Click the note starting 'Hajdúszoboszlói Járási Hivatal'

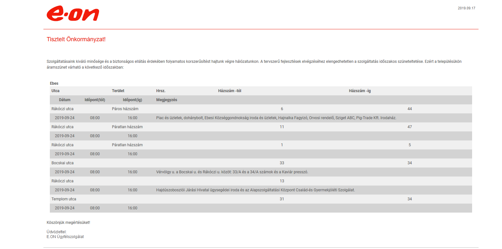[255, 190]
